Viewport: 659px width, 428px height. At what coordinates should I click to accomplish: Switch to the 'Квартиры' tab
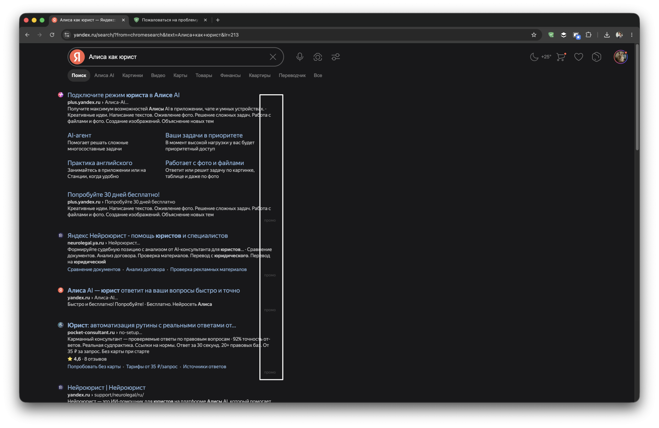point(260,75)
